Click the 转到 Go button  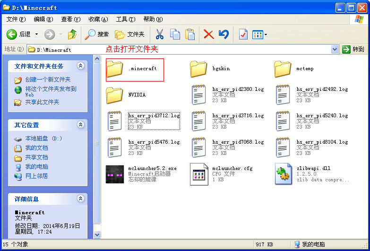click(x=353, y=49)
